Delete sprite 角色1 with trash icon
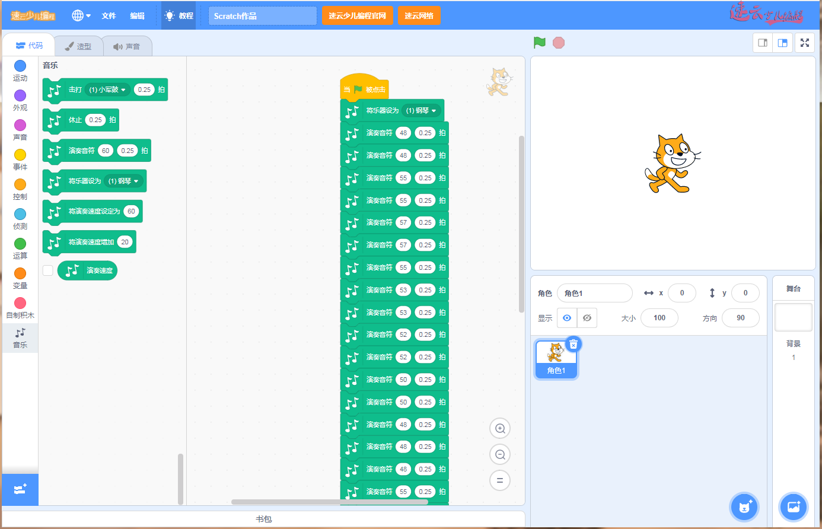 pos(573,345)
